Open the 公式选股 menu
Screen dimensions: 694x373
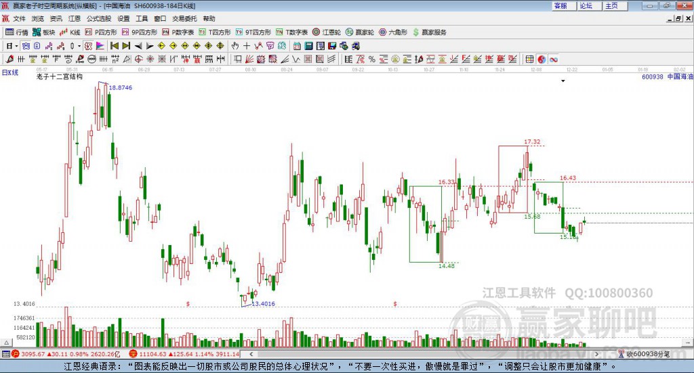(x=99, y=18)
